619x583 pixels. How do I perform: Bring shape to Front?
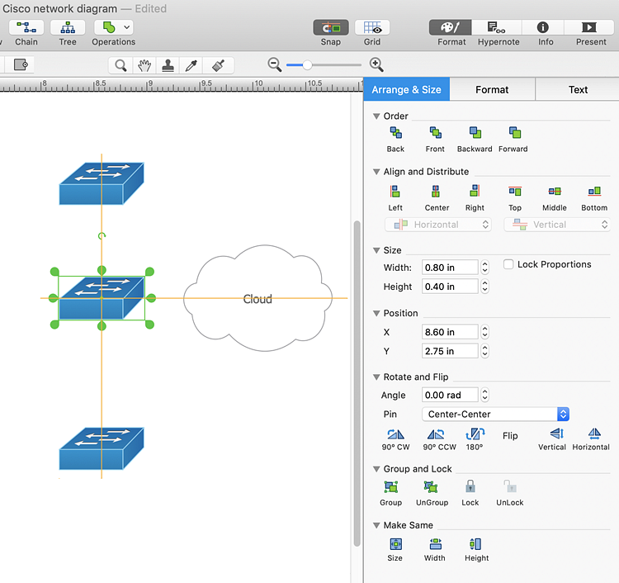[x=435, y=134]
